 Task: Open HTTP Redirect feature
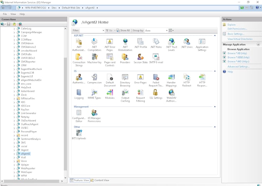click(x=187, y=80)
